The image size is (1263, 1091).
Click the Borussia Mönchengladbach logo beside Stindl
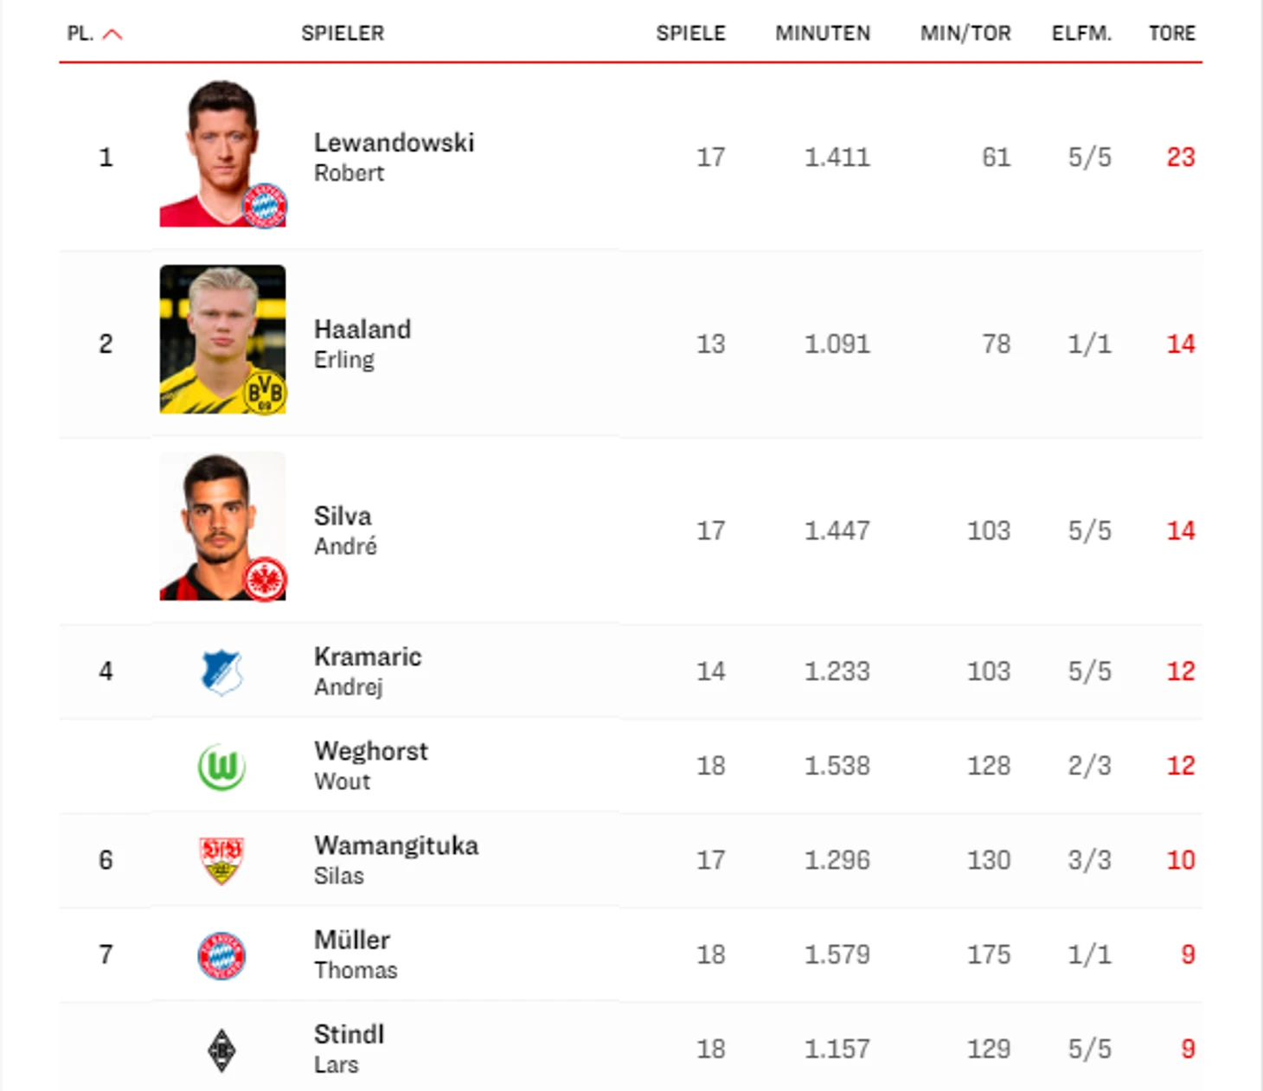[x=221, y=1049]
